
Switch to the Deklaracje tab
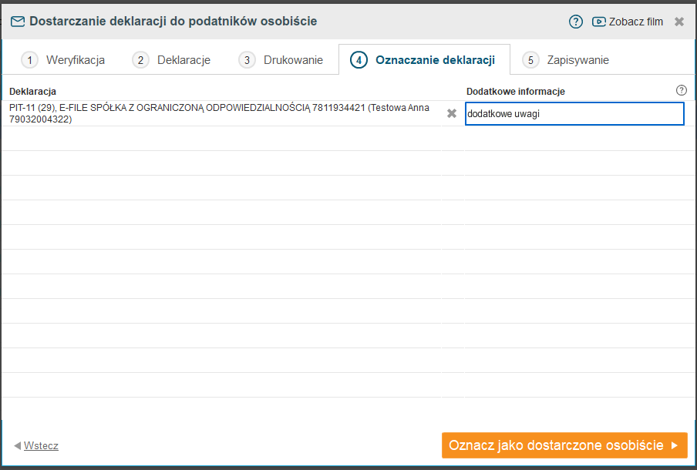point(184,60)
